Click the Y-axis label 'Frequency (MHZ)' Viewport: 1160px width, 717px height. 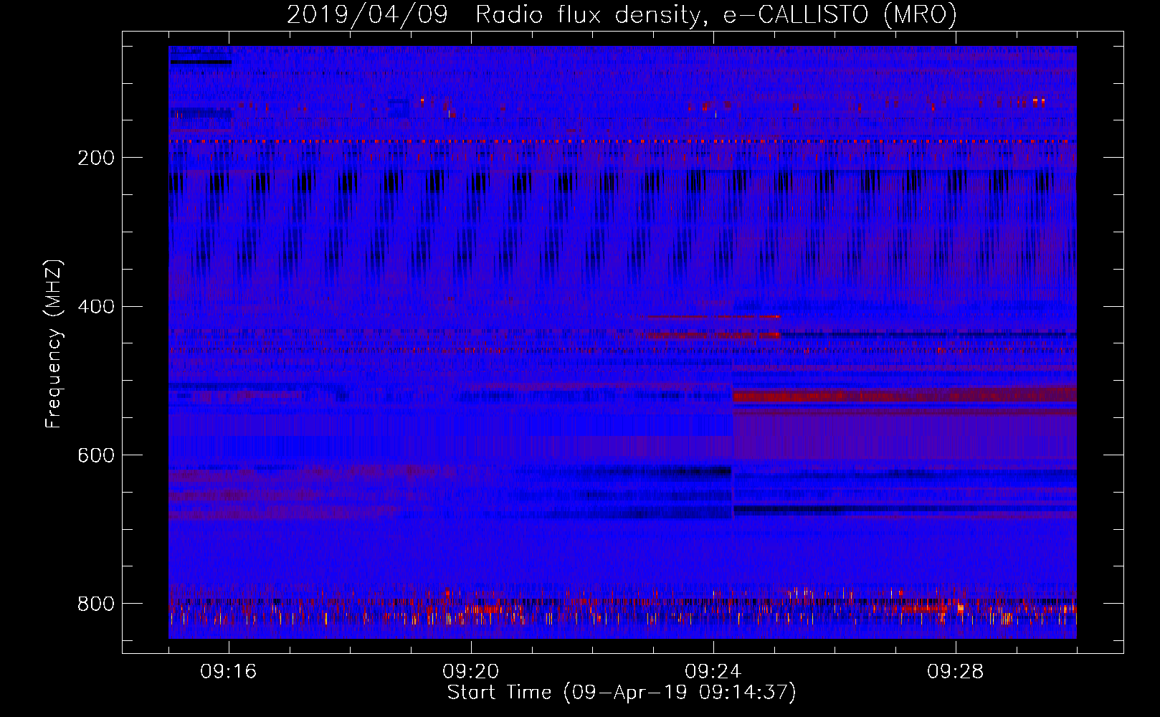pyautogui.click(x=54, y=344)
